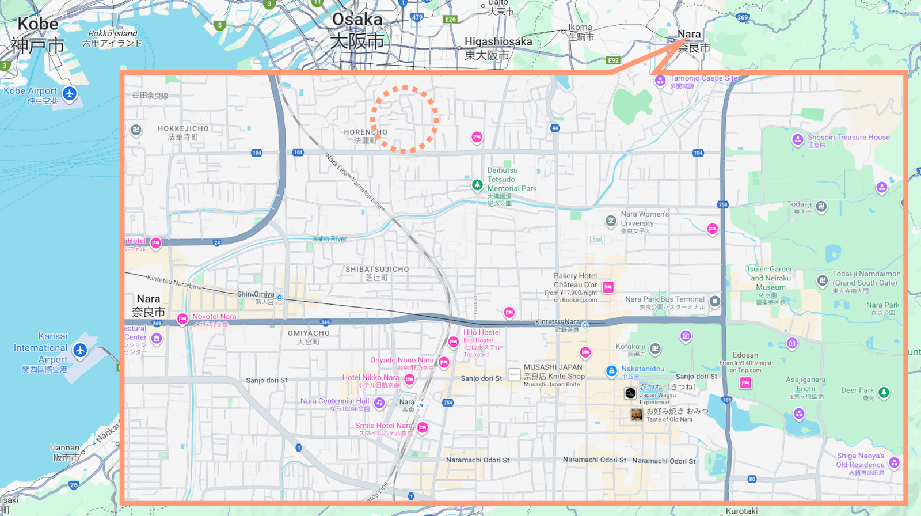The image size is (921, 516).
Task: Click the Nara Women's University marker
Action: [611, 221]
